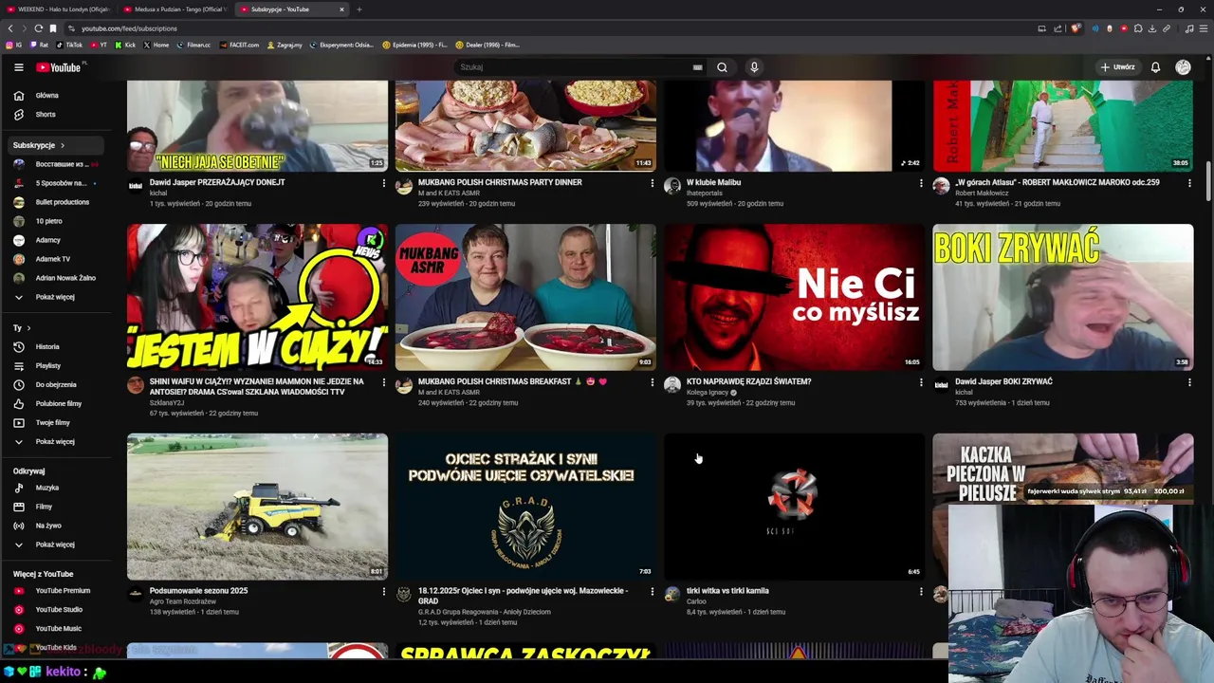1214x683 pixels.
Task: Start voice search with microphone icon
Action: (x=754, y=67)
